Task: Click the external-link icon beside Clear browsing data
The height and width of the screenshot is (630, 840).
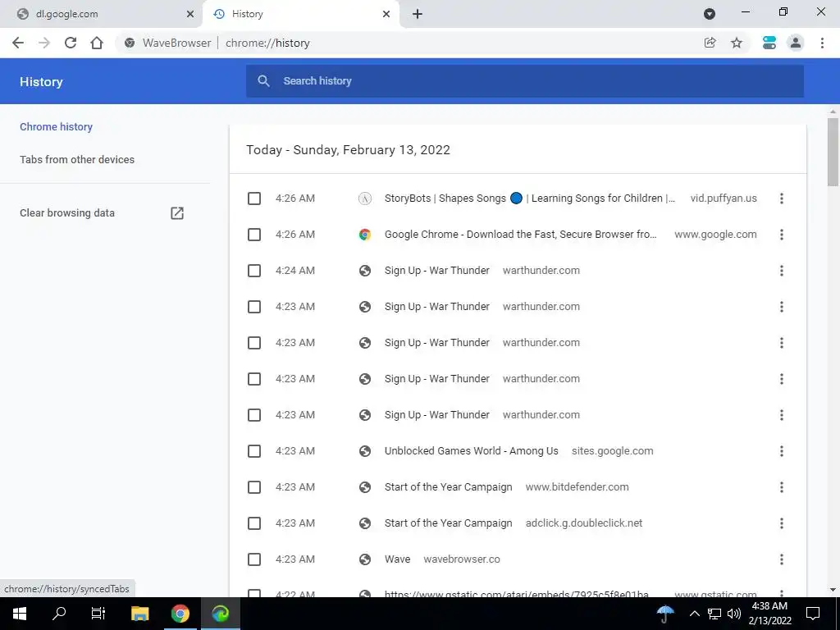Action: click(x=177, y=213)
